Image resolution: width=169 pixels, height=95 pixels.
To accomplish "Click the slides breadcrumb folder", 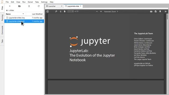I will tap(12, 11).
